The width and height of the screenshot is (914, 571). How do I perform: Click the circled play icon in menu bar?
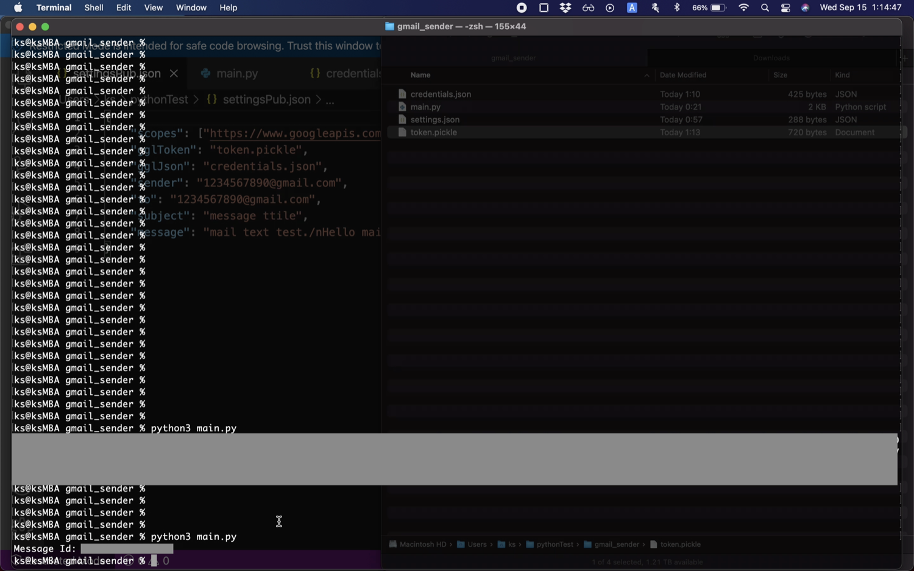click(x=610, y=8)
